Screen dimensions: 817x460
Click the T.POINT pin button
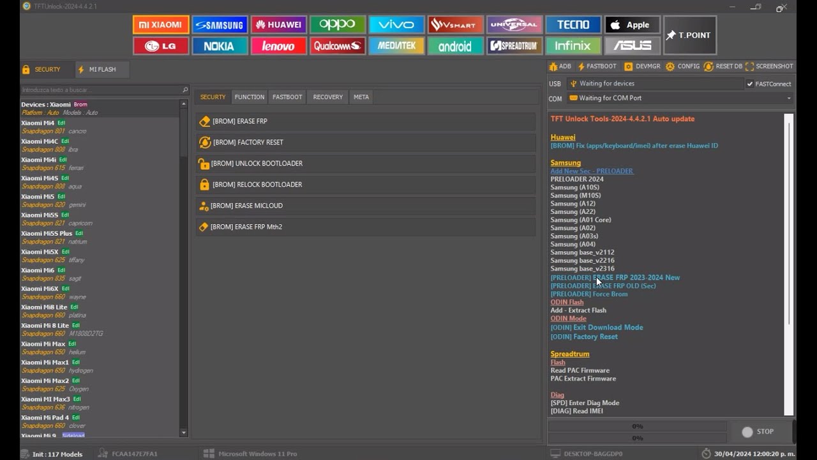point(690,35)
